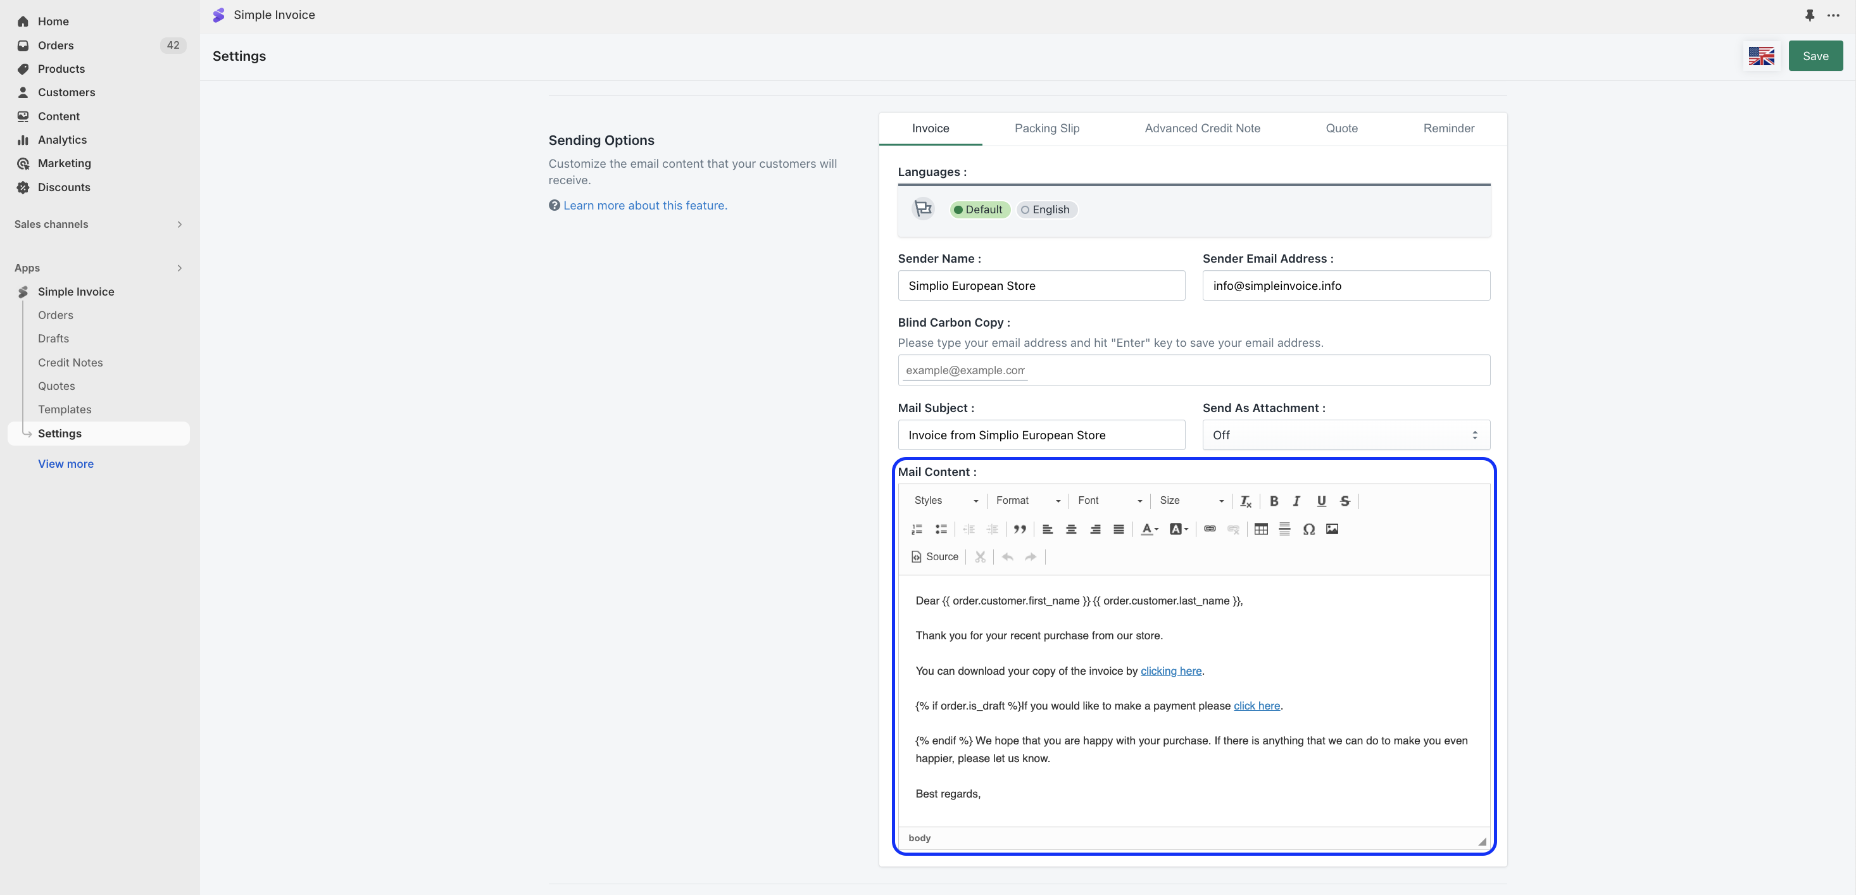Insert special character omega icon
Screen dimensions: 1856x895
(1308, 529)
